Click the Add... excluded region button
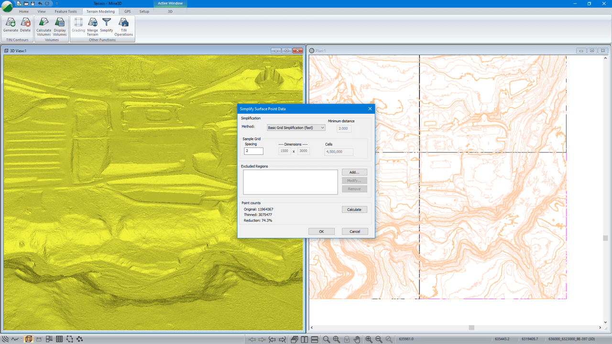 click(x=354, y=172)
